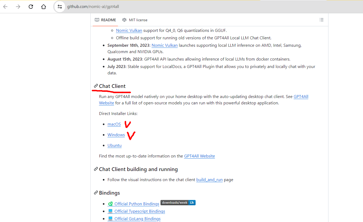Download the Windows installer link
This screenshot has width=363, height=222.
(116, 135)
